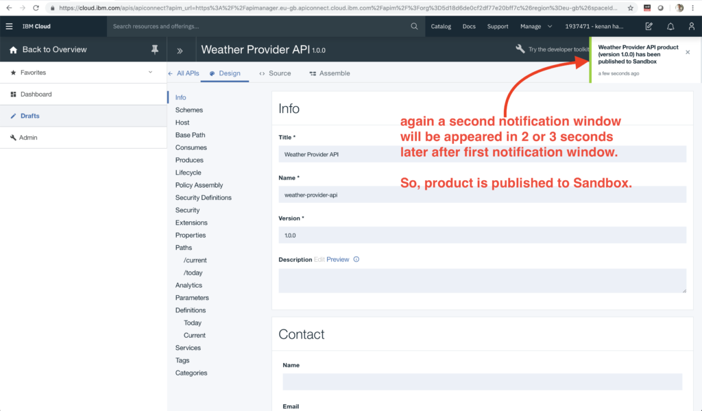Click the Contact Name input field
The width and height of the screenshot is (702, 411).
(482, 382)
